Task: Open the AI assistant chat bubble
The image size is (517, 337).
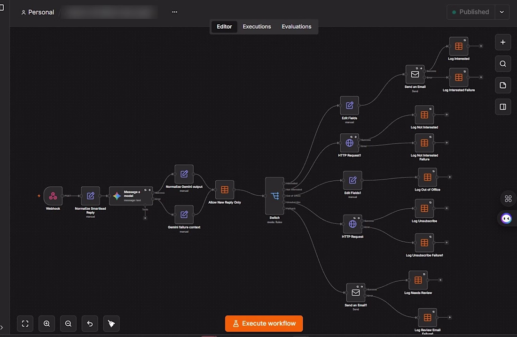Action: pyautogui.click(x=507, y=218)
